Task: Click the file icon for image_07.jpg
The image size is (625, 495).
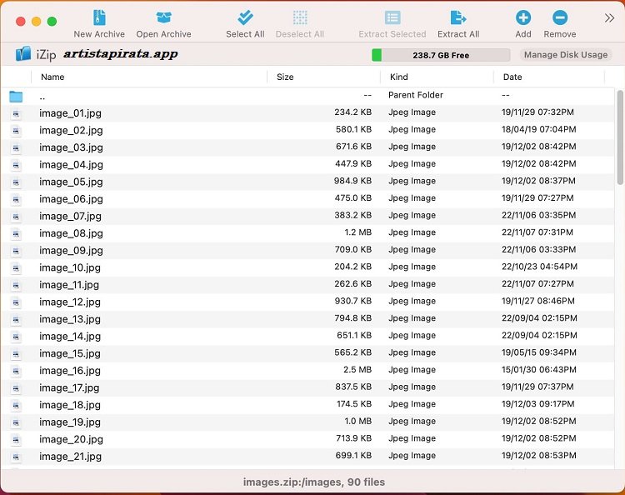Action: tap(16, 217)
